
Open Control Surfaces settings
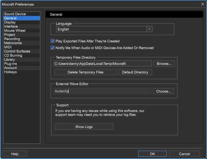click(22, 51)
